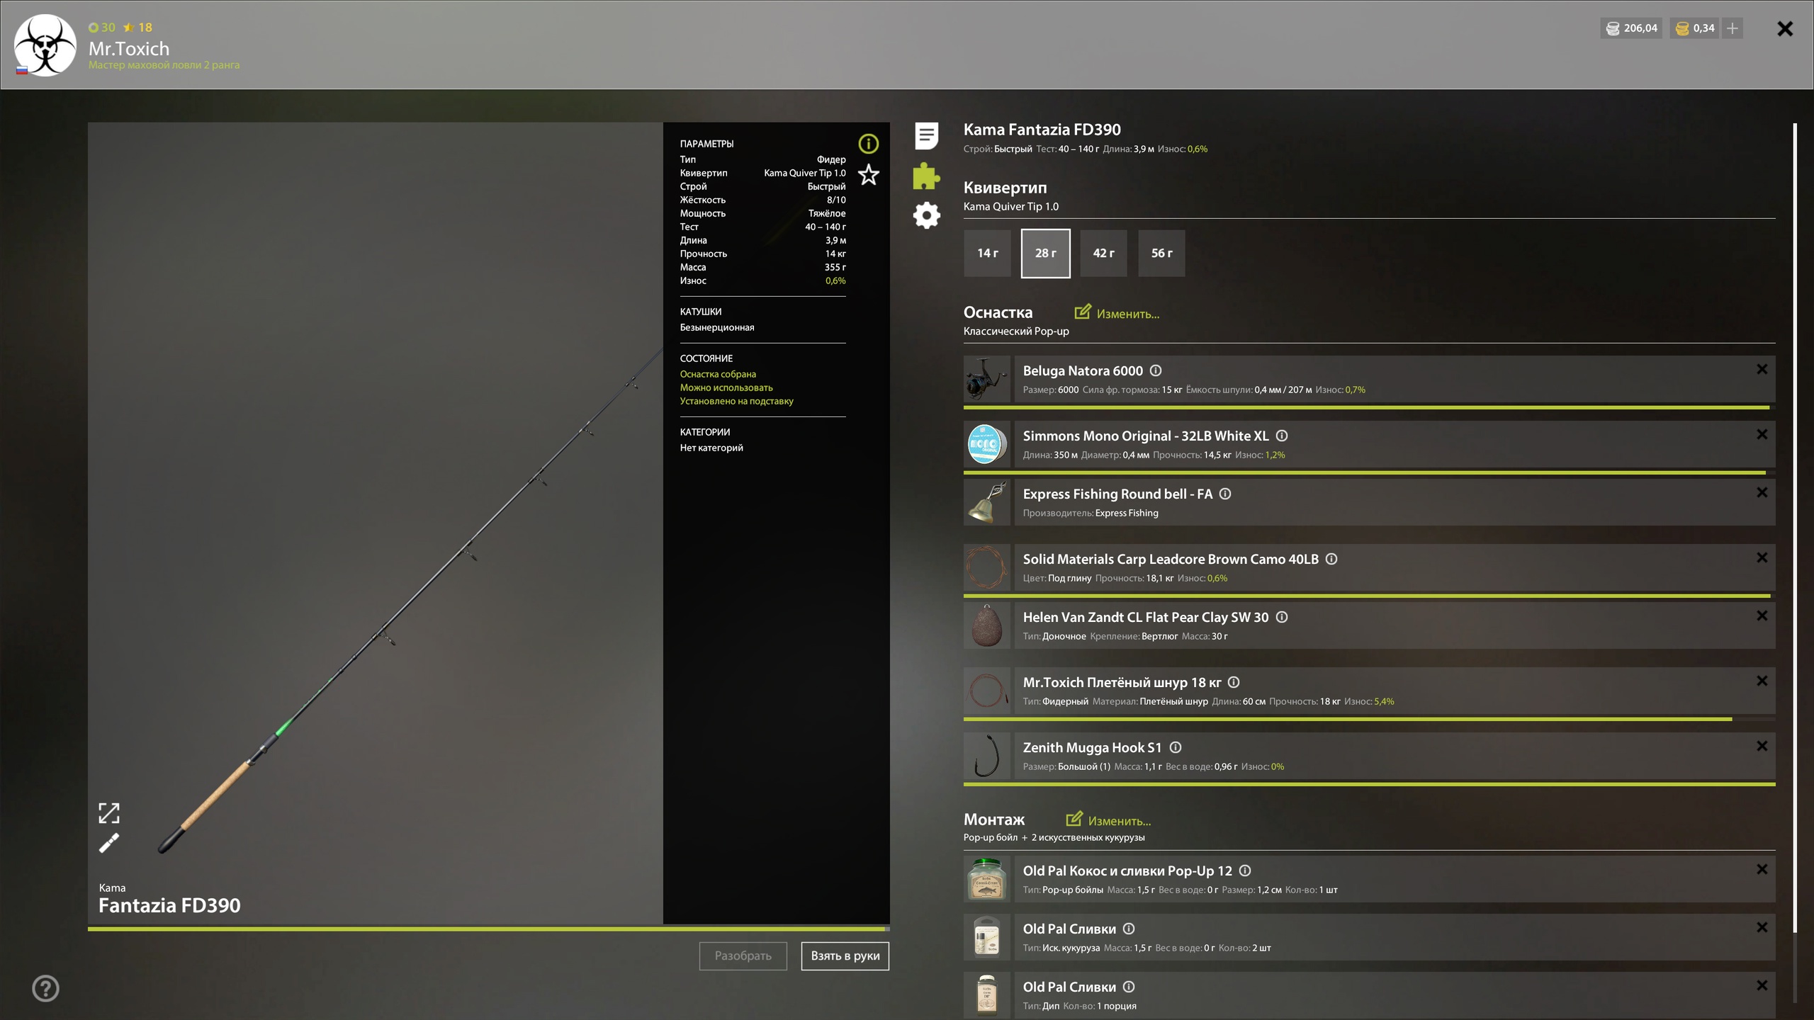This screenshot has height=1020, width=1814.
Task: Remove Solid Materials Carp Leadcore
Action: click(1762, 557)
